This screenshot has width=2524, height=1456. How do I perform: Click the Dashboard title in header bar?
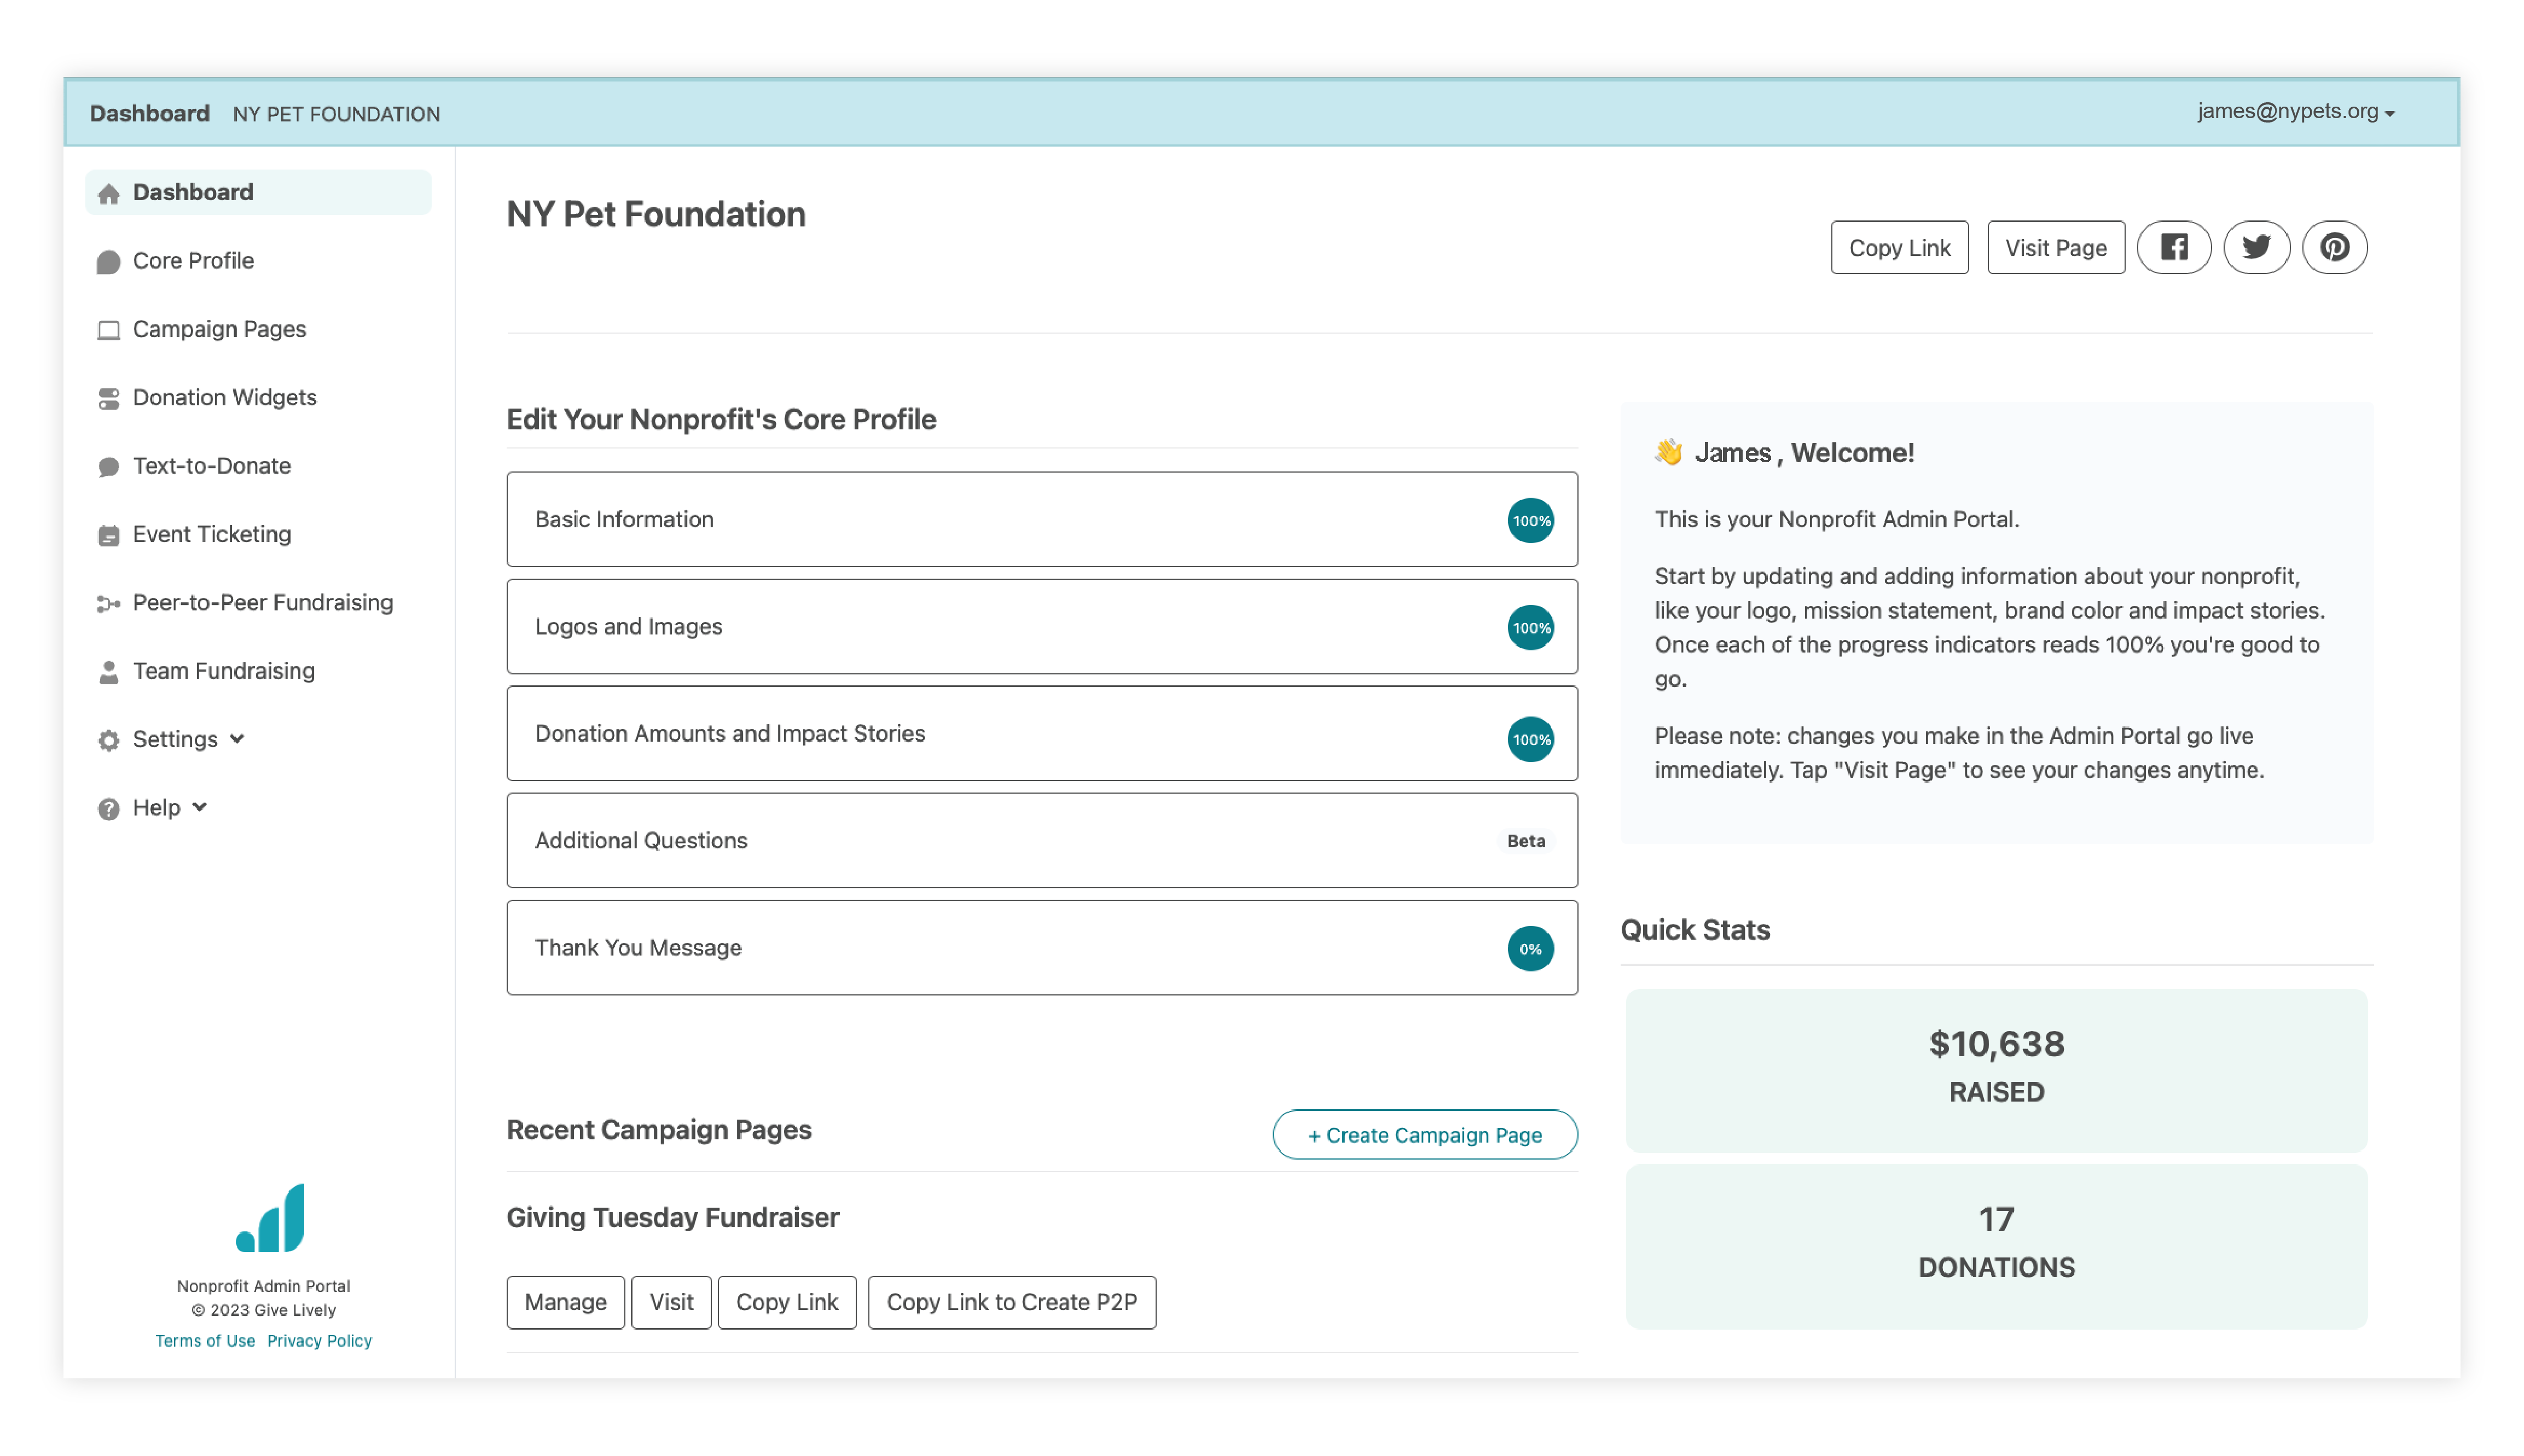[x=150, y=113]
